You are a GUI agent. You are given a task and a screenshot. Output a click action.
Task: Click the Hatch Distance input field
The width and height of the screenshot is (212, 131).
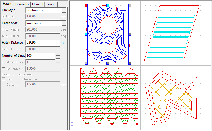pos(43,43)
